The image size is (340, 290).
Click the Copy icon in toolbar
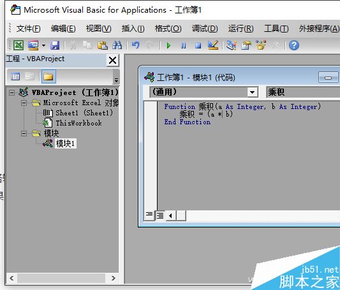(x=87, y=45)
